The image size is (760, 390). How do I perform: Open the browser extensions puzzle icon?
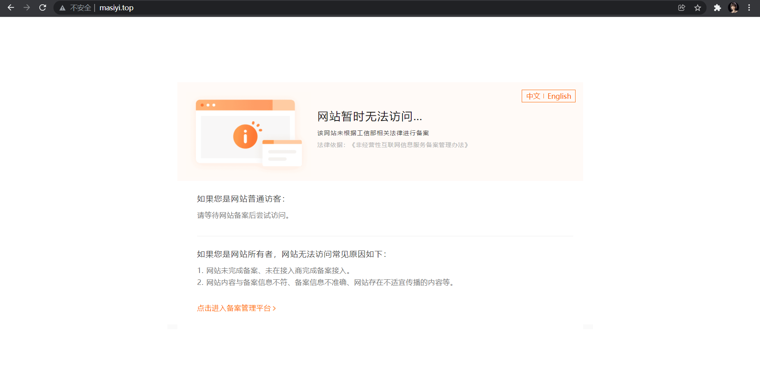tap(717, 8)
